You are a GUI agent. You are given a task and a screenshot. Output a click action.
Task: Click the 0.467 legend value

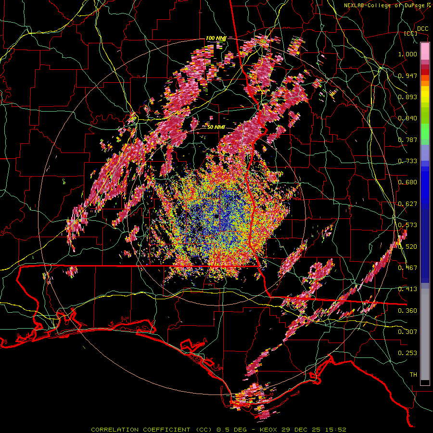click(x=408, y=268)
